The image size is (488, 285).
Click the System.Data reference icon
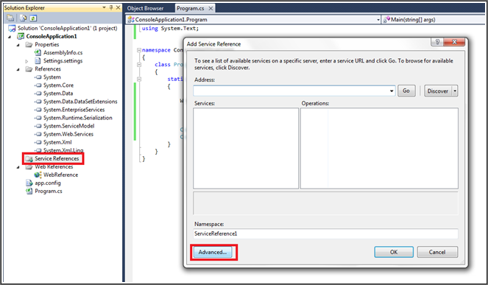point(38,94)
